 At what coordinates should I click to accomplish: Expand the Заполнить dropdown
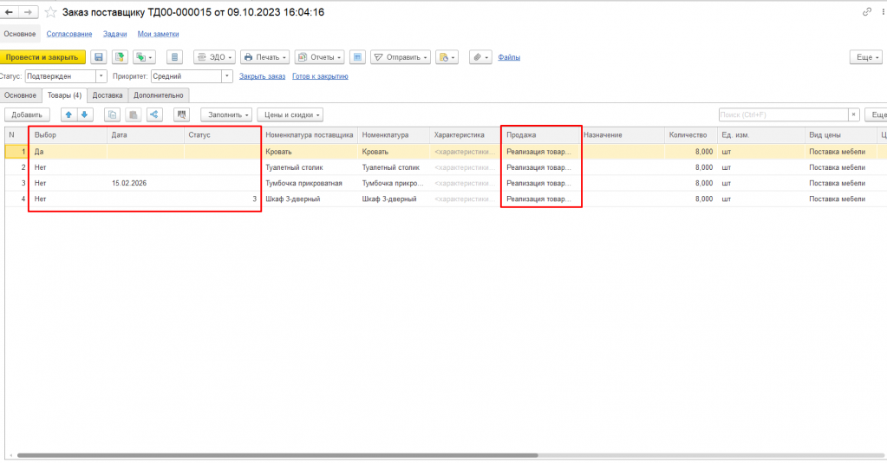[x=226, y=114]
